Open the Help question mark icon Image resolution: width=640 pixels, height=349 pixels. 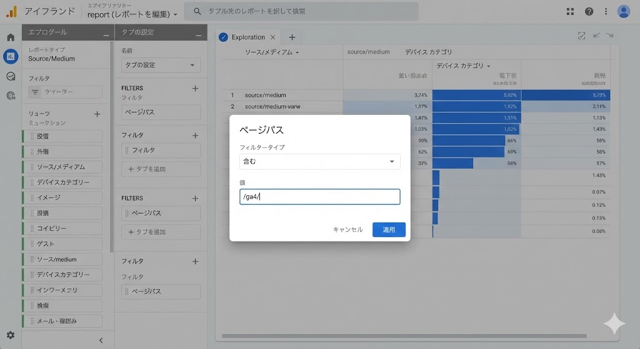(589, 11)
